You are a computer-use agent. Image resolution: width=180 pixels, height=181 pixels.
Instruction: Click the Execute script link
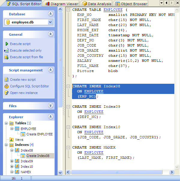(20, 44)
